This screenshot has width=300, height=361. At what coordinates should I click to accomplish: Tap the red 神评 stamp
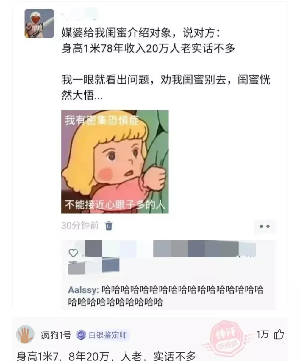pos(225,336)
